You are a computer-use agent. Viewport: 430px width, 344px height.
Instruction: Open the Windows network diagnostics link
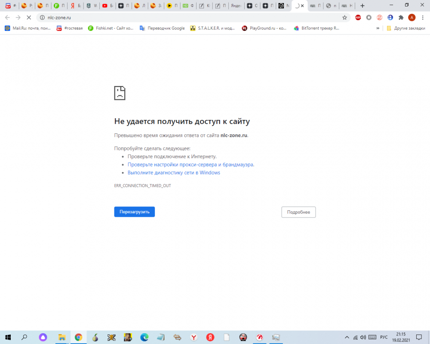point(174,172)
